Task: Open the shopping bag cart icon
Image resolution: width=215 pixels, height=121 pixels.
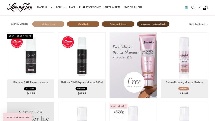Action: (206, 8)
